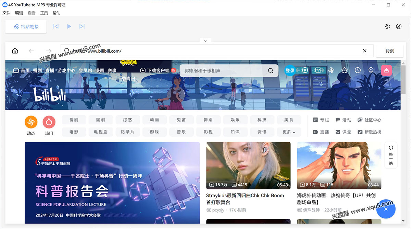The width and height of the screenshot is (411, 229).
Task: Select 鬼畜 category tag
Action: 181,120
